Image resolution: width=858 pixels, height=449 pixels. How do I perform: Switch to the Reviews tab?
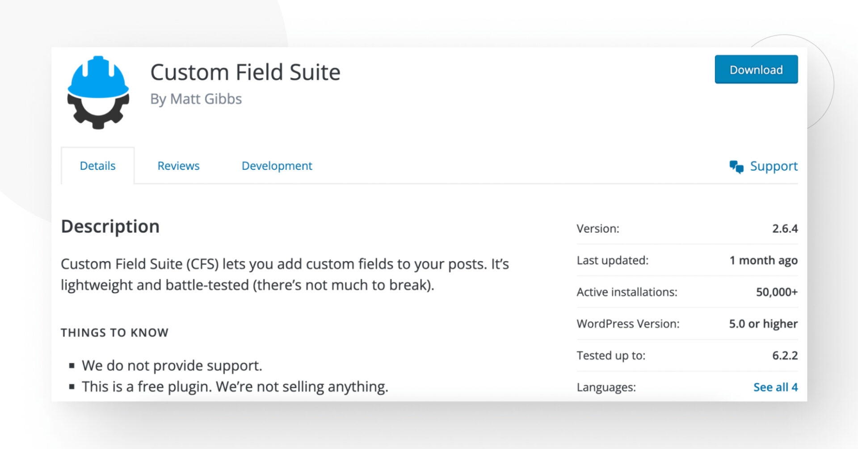pos(178,166)
